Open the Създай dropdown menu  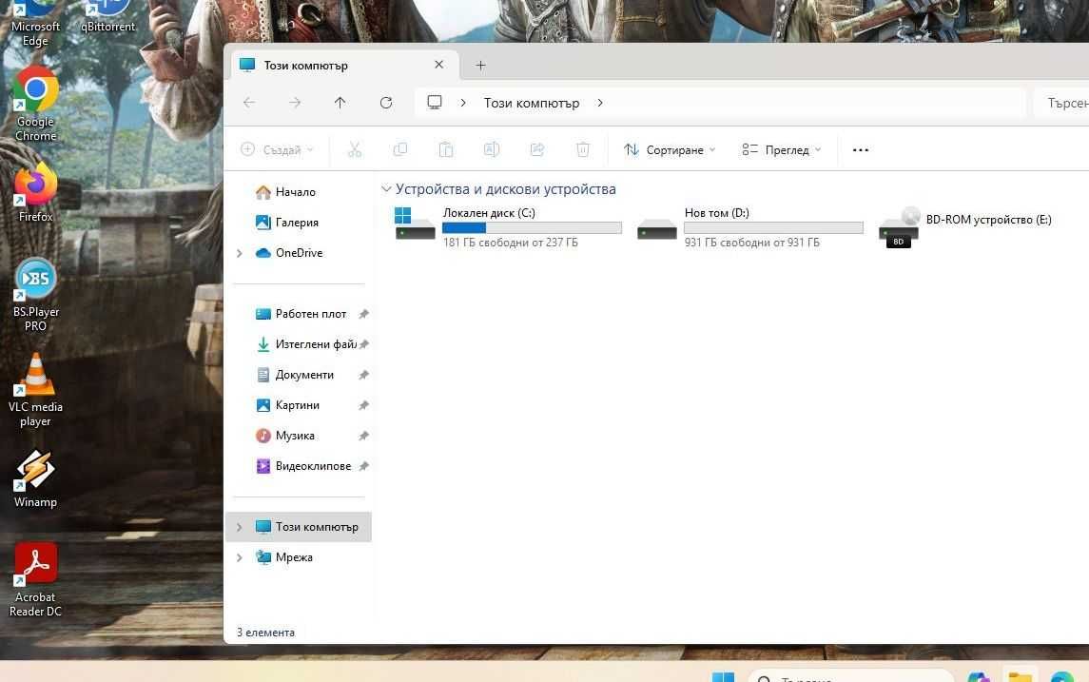[x=277, y=150]
